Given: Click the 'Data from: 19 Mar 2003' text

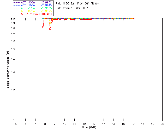Looking at the screenshot, I should pos(72,8).
